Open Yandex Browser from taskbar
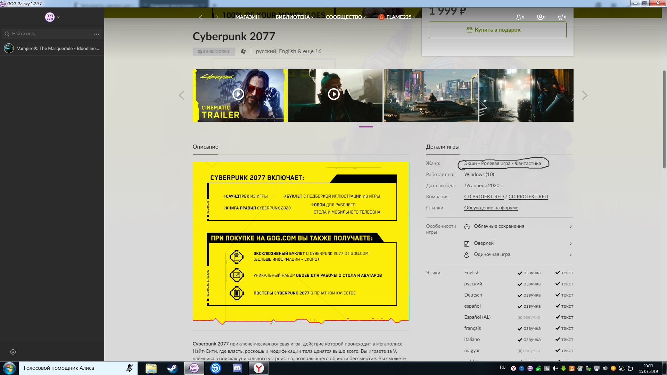The height and width of the screenshot is (375, 667). coord(259,368)
